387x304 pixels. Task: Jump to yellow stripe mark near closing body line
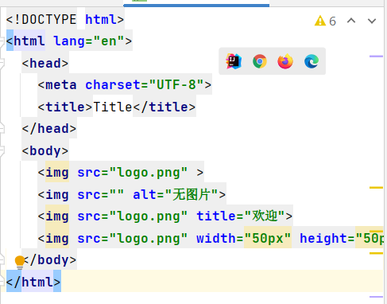[376, 253]
